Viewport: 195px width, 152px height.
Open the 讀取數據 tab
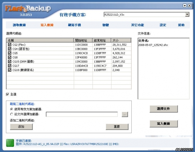[19, 25]
